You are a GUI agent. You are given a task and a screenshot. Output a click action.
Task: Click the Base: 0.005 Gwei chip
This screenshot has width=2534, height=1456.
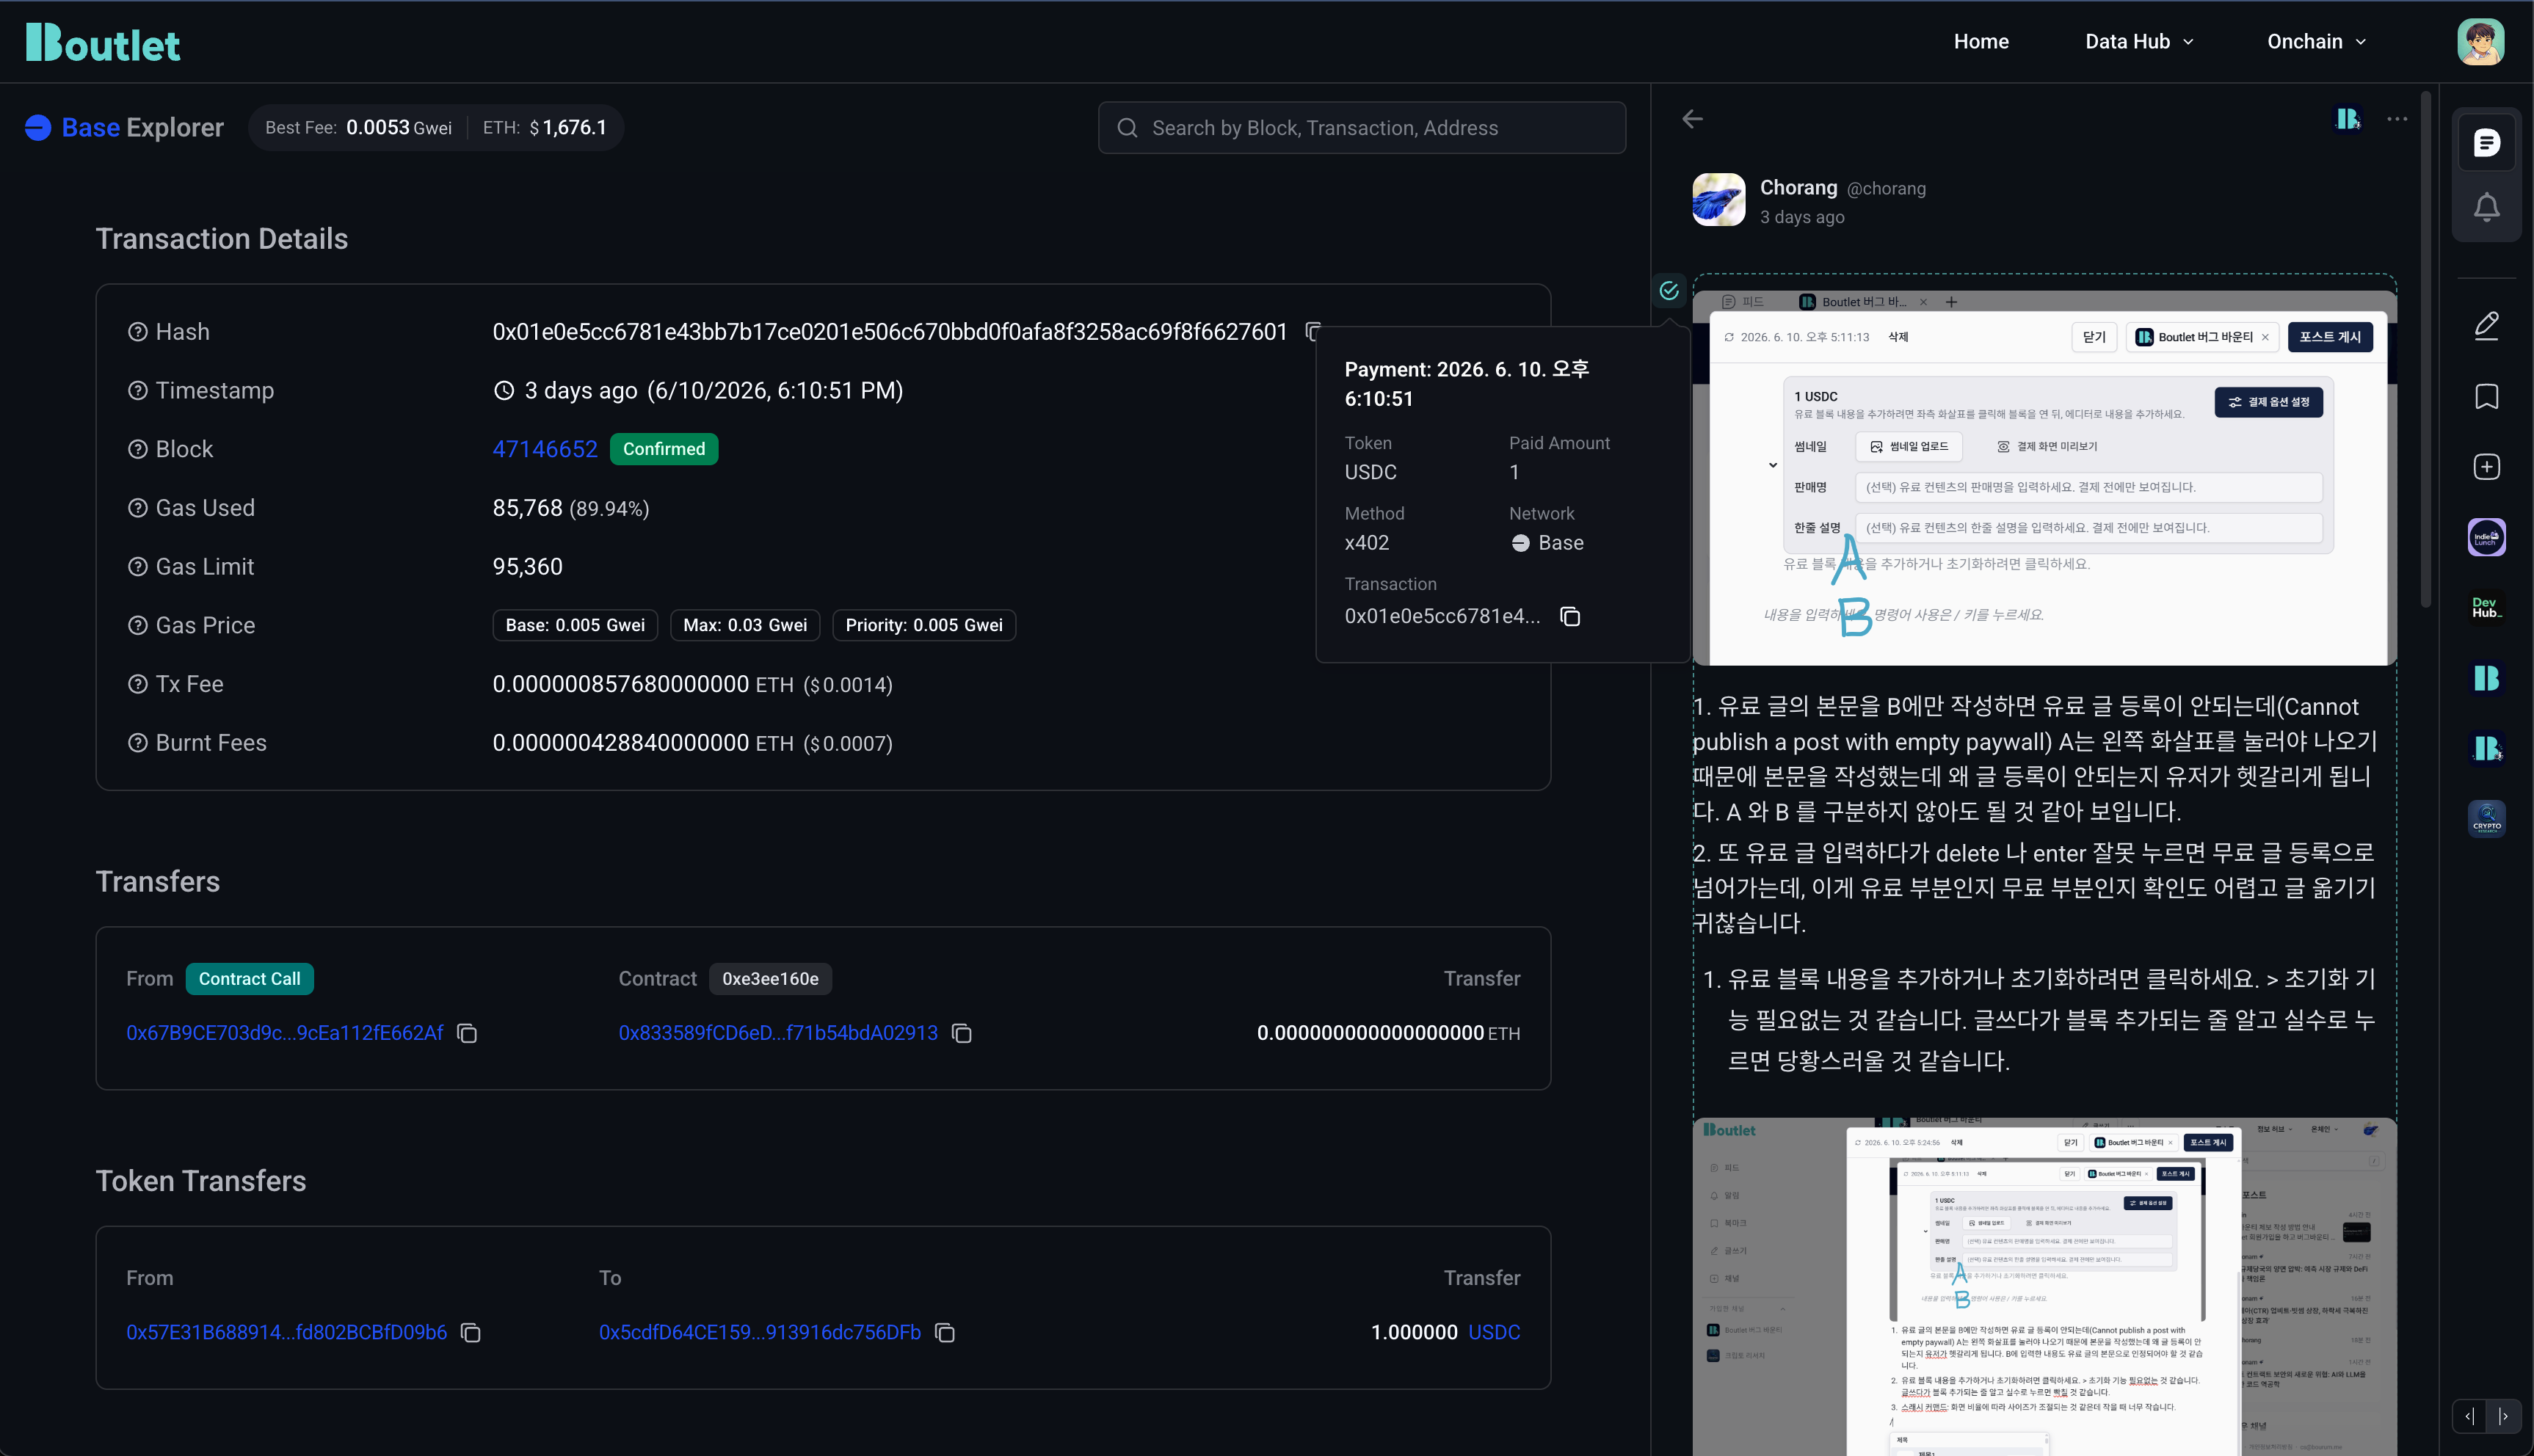(575, 626)
